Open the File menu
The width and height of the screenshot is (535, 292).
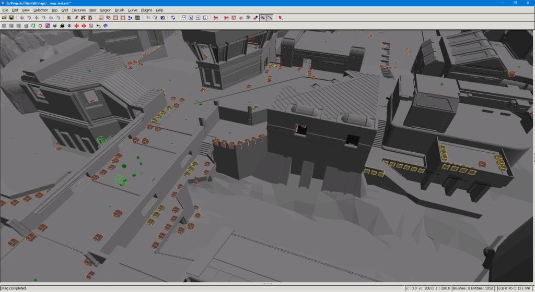coord(5,10)
